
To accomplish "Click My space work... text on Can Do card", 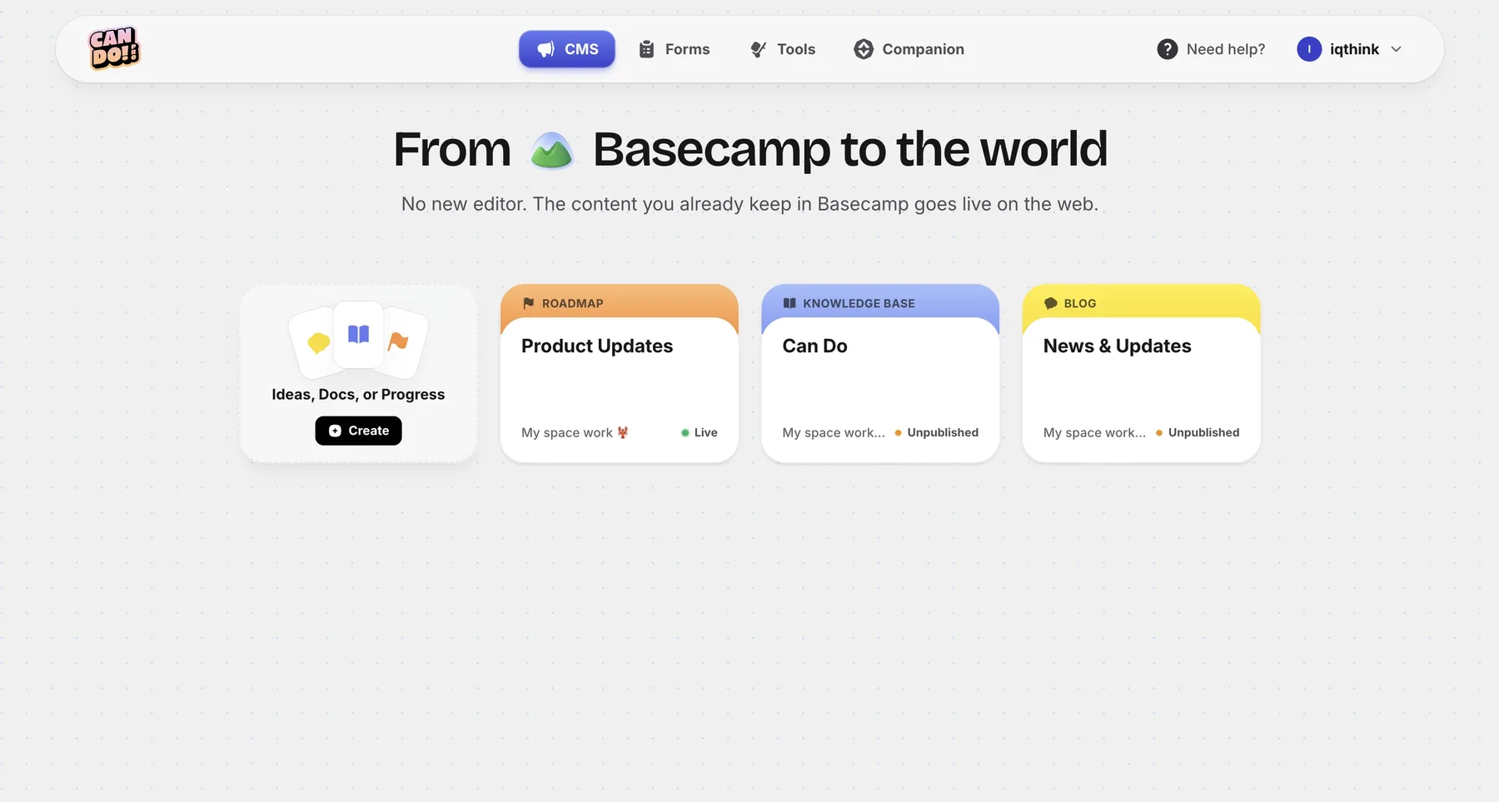I will [x=834, y=432].
